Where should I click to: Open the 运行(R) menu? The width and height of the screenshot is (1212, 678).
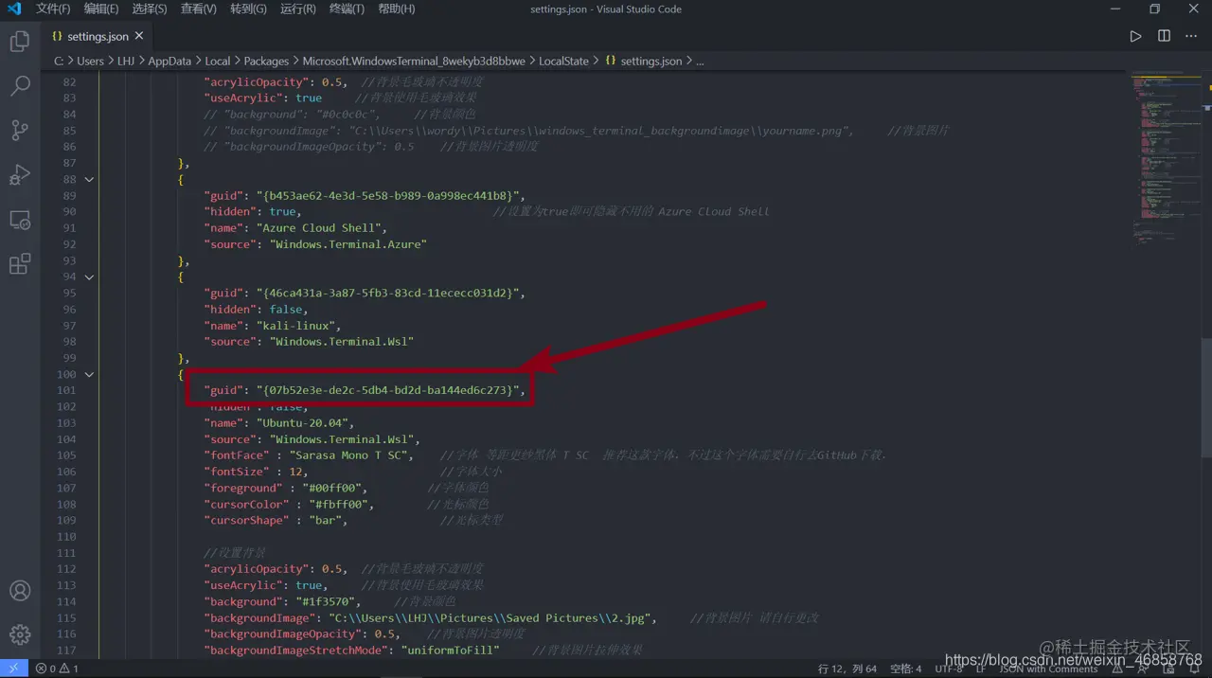[298, 9]
